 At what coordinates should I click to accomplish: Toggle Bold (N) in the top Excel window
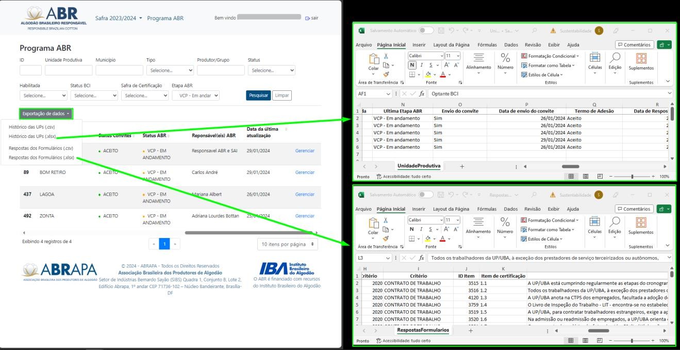point(412,65)
